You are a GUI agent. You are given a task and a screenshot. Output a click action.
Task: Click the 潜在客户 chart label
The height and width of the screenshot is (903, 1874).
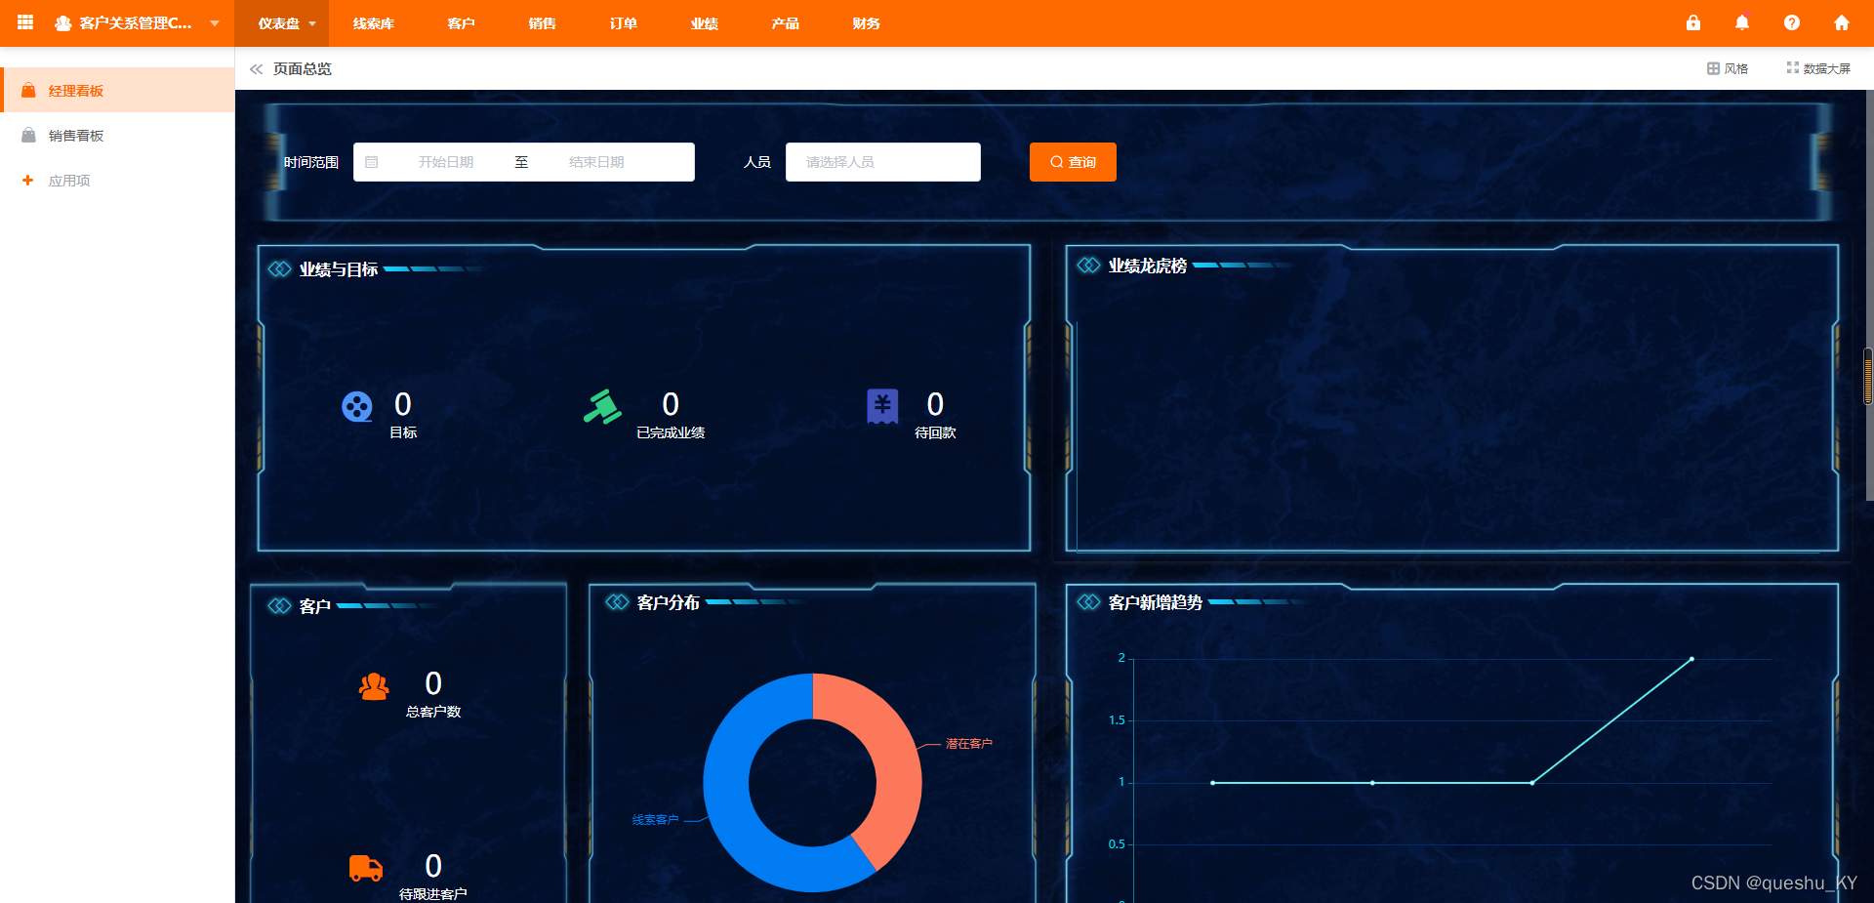968,744
